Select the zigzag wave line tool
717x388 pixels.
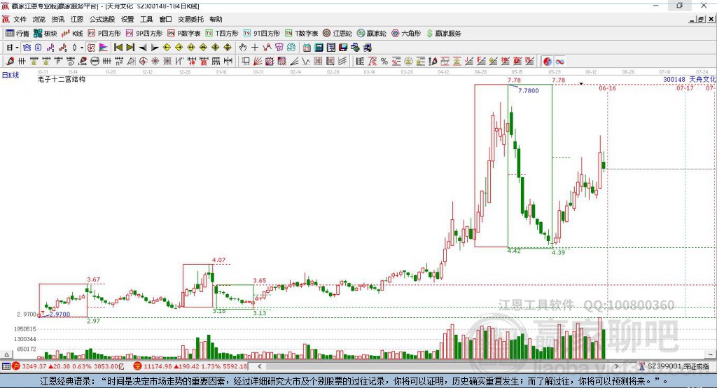coord(306,62)
